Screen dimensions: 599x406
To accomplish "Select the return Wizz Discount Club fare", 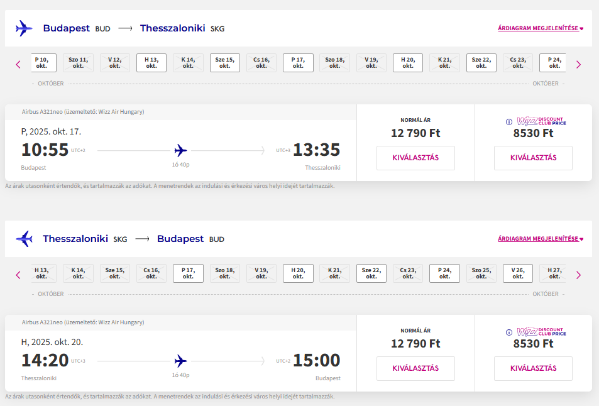I will click(533, 368).
